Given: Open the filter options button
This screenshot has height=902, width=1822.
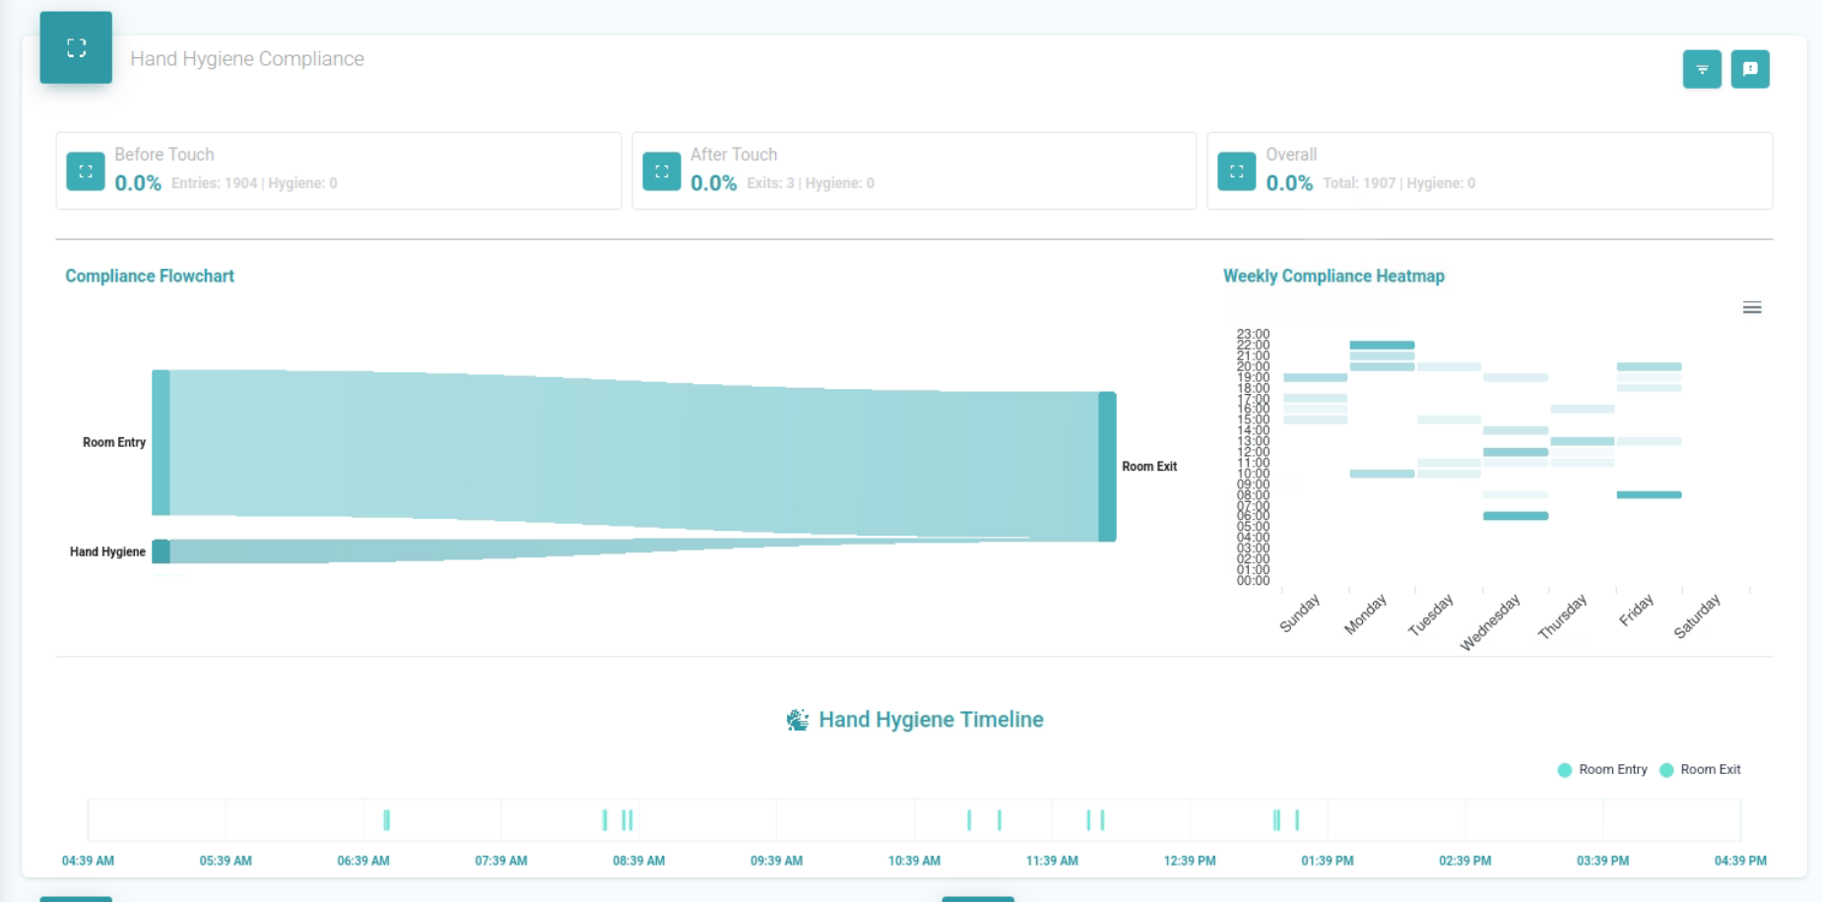Looking at the screenshot, I should (1701, 69).
